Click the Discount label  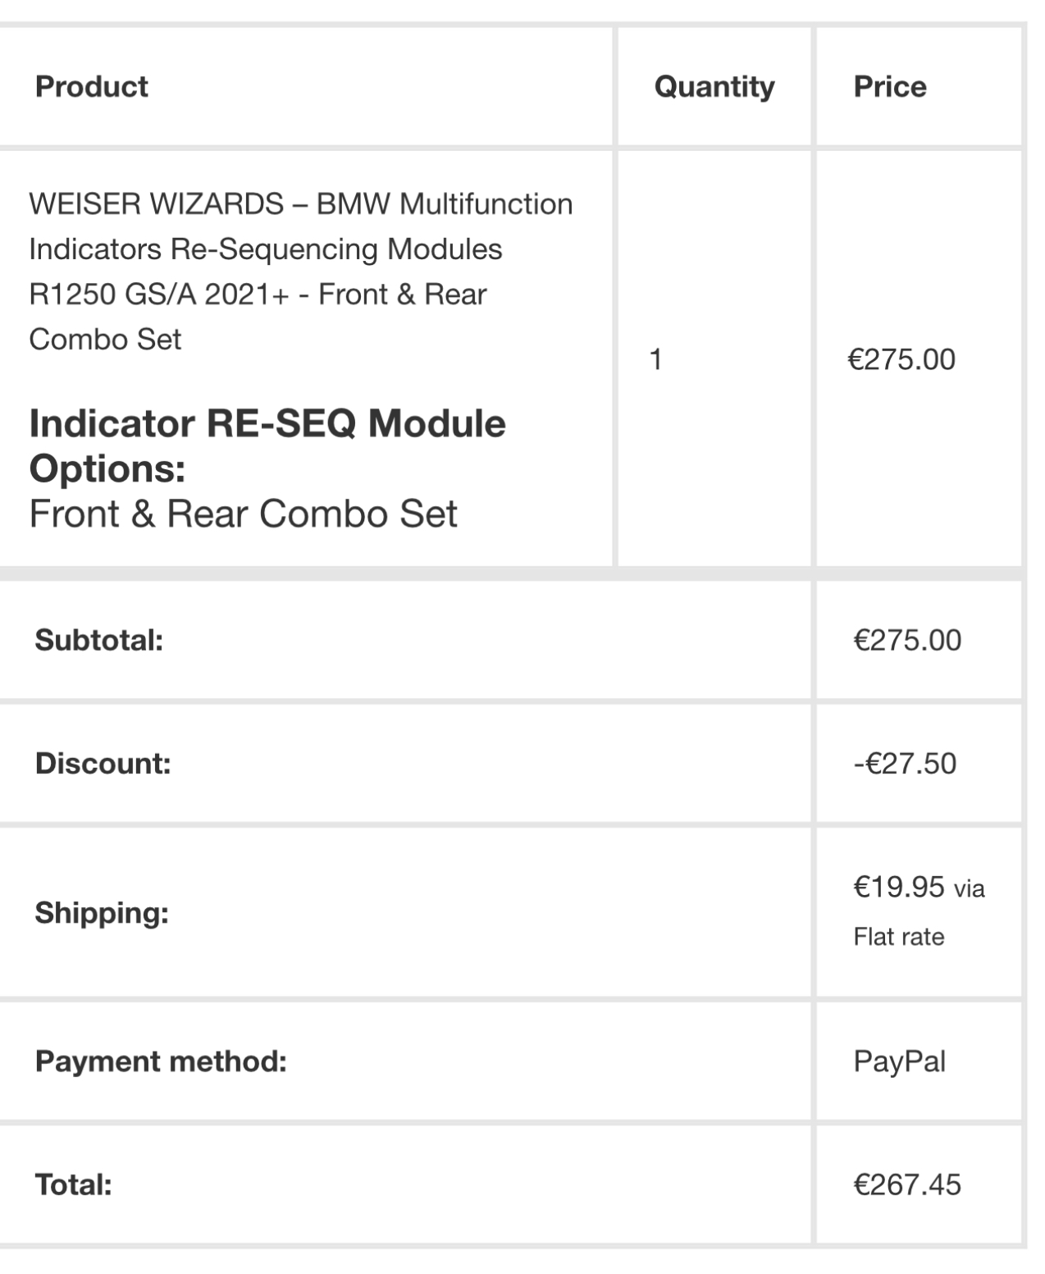click(x=103, y=764)
